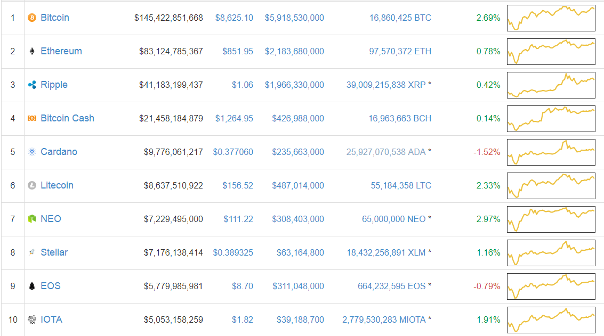
Task: View the IOTA price sparkline chart
Action: point(551,319)
